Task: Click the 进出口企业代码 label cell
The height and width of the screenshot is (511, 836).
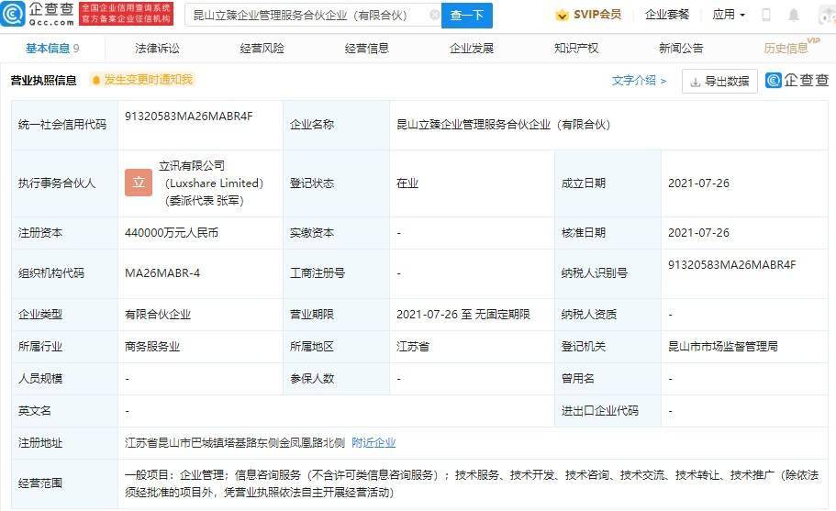Action: [x=607, y=411]
